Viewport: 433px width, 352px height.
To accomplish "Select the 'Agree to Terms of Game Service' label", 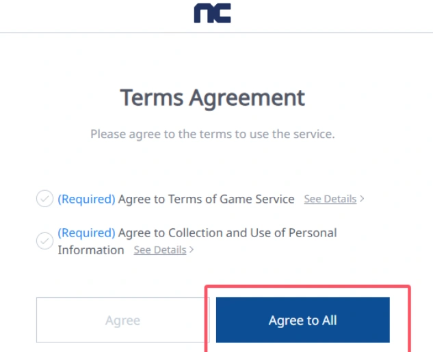I will pyautogui.click(x=206, y=199).
